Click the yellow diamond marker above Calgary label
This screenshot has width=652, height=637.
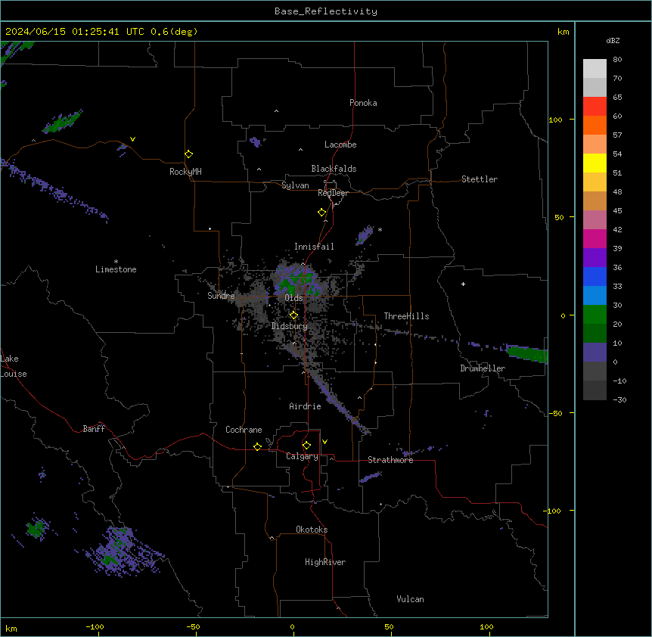tap(306, 446)
